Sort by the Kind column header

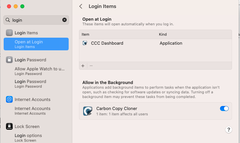(x=163, y=34)
